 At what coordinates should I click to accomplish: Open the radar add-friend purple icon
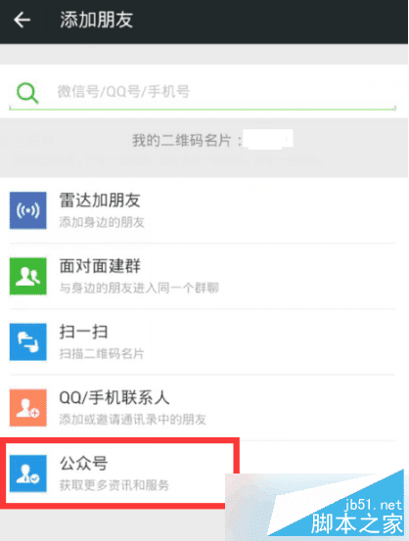[x=28, y=210]
